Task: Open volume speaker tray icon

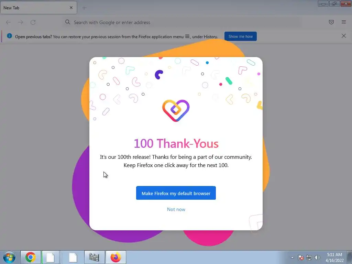Action: pos(317,257)
